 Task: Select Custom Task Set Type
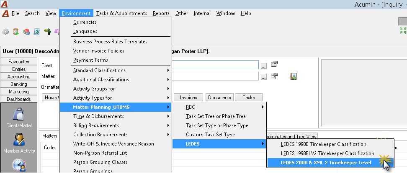coord(219,135)
